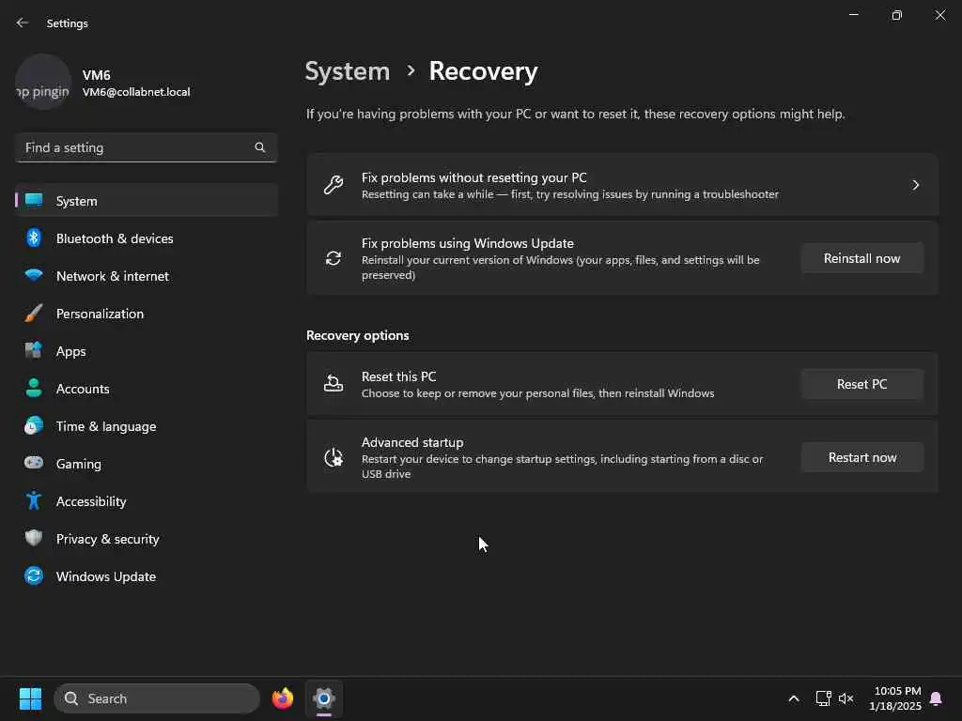Click the Accessibility figure icon
Viewport: 962px width, 721px height.
34,500
